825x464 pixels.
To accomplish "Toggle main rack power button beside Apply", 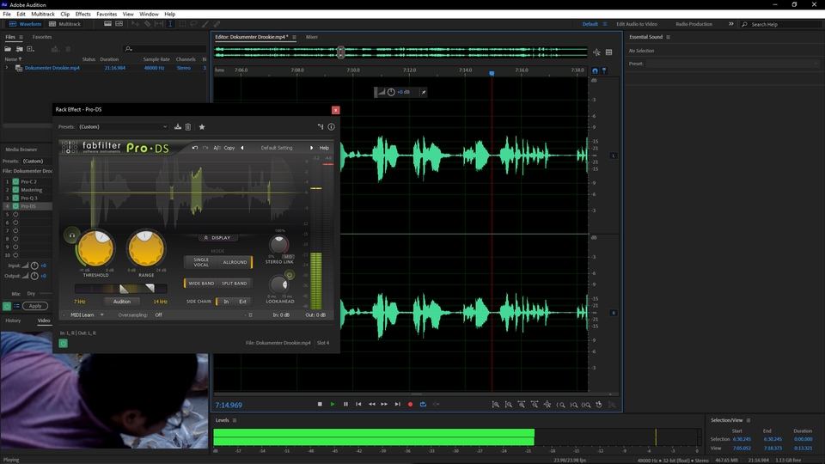I will (6, 306).
